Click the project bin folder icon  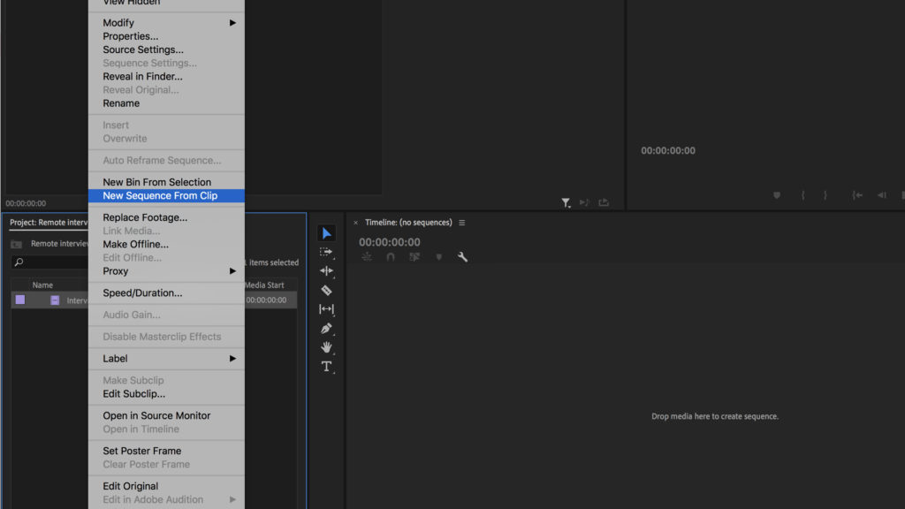16,244
